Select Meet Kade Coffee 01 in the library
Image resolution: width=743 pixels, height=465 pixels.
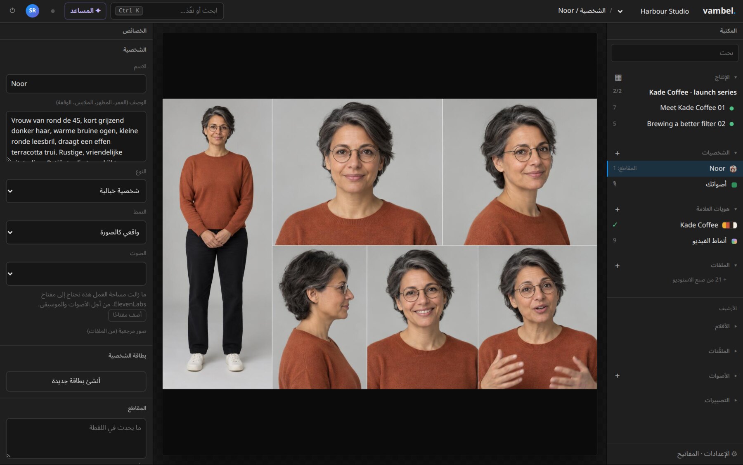pyautogui.click(x=674, y=108)
